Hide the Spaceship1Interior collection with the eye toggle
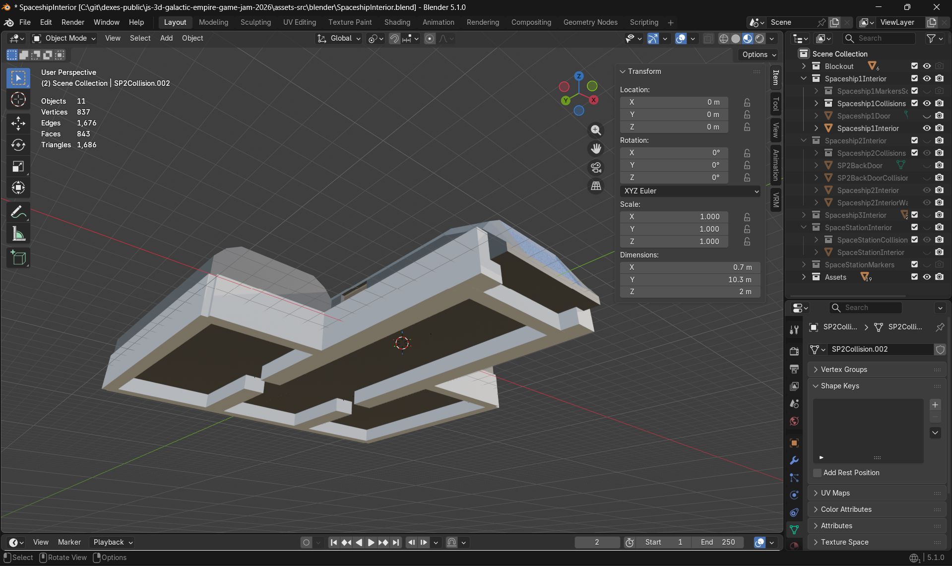 (927, 78)
